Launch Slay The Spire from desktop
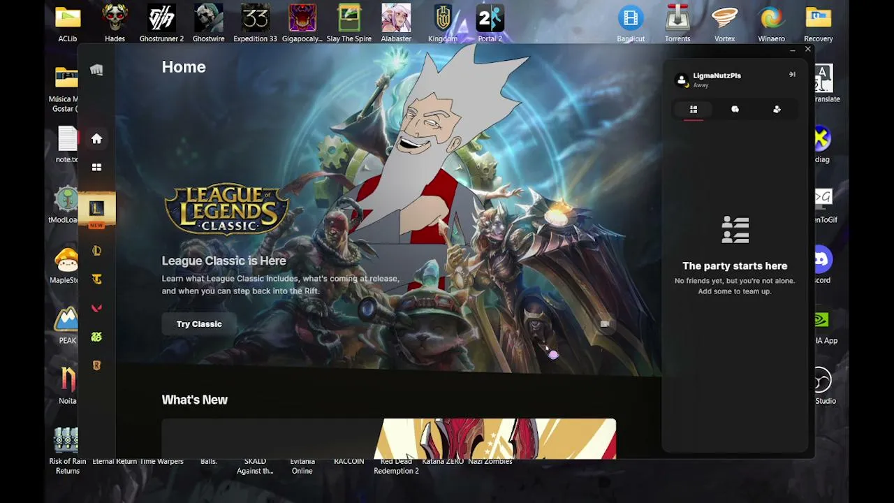The width and height of the screenshot is (894, 503). [349, 24]
